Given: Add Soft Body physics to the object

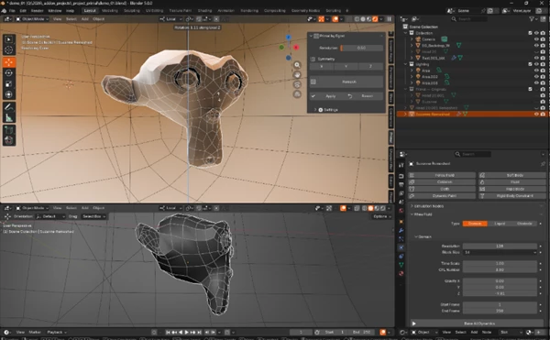Looking at the screenshot, I should point(512,175).
